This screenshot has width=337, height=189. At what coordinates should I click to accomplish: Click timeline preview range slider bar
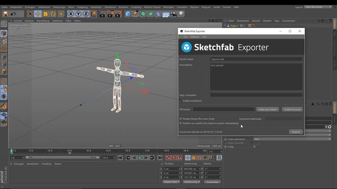point(62,157)
